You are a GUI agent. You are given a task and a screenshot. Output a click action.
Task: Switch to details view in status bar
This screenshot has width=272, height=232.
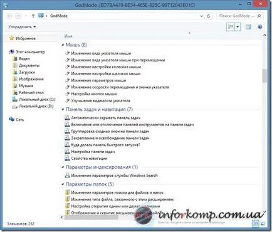coord(256,223)
